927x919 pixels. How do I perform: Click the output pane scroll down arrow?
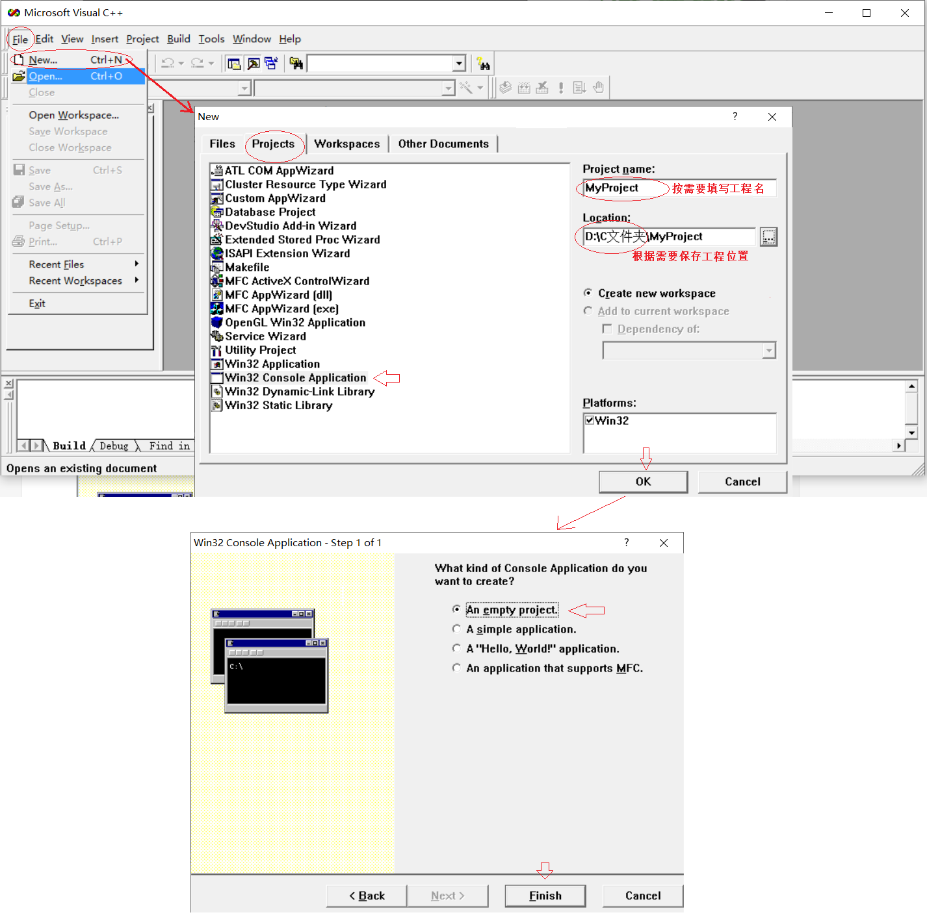tap(911, 433)
